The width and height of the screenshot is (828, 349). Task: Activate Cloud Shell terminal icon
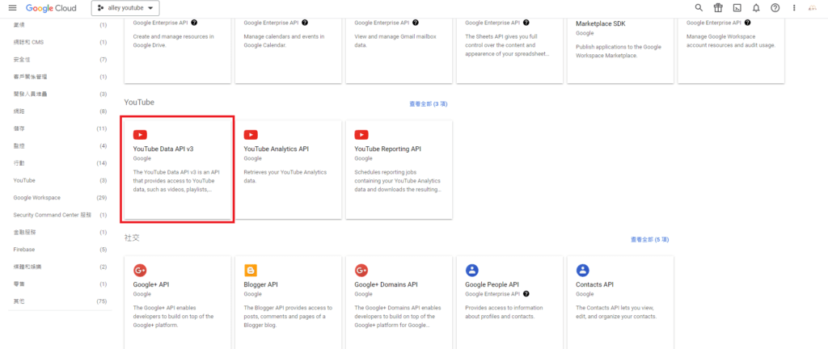click(x=737, y=7)
